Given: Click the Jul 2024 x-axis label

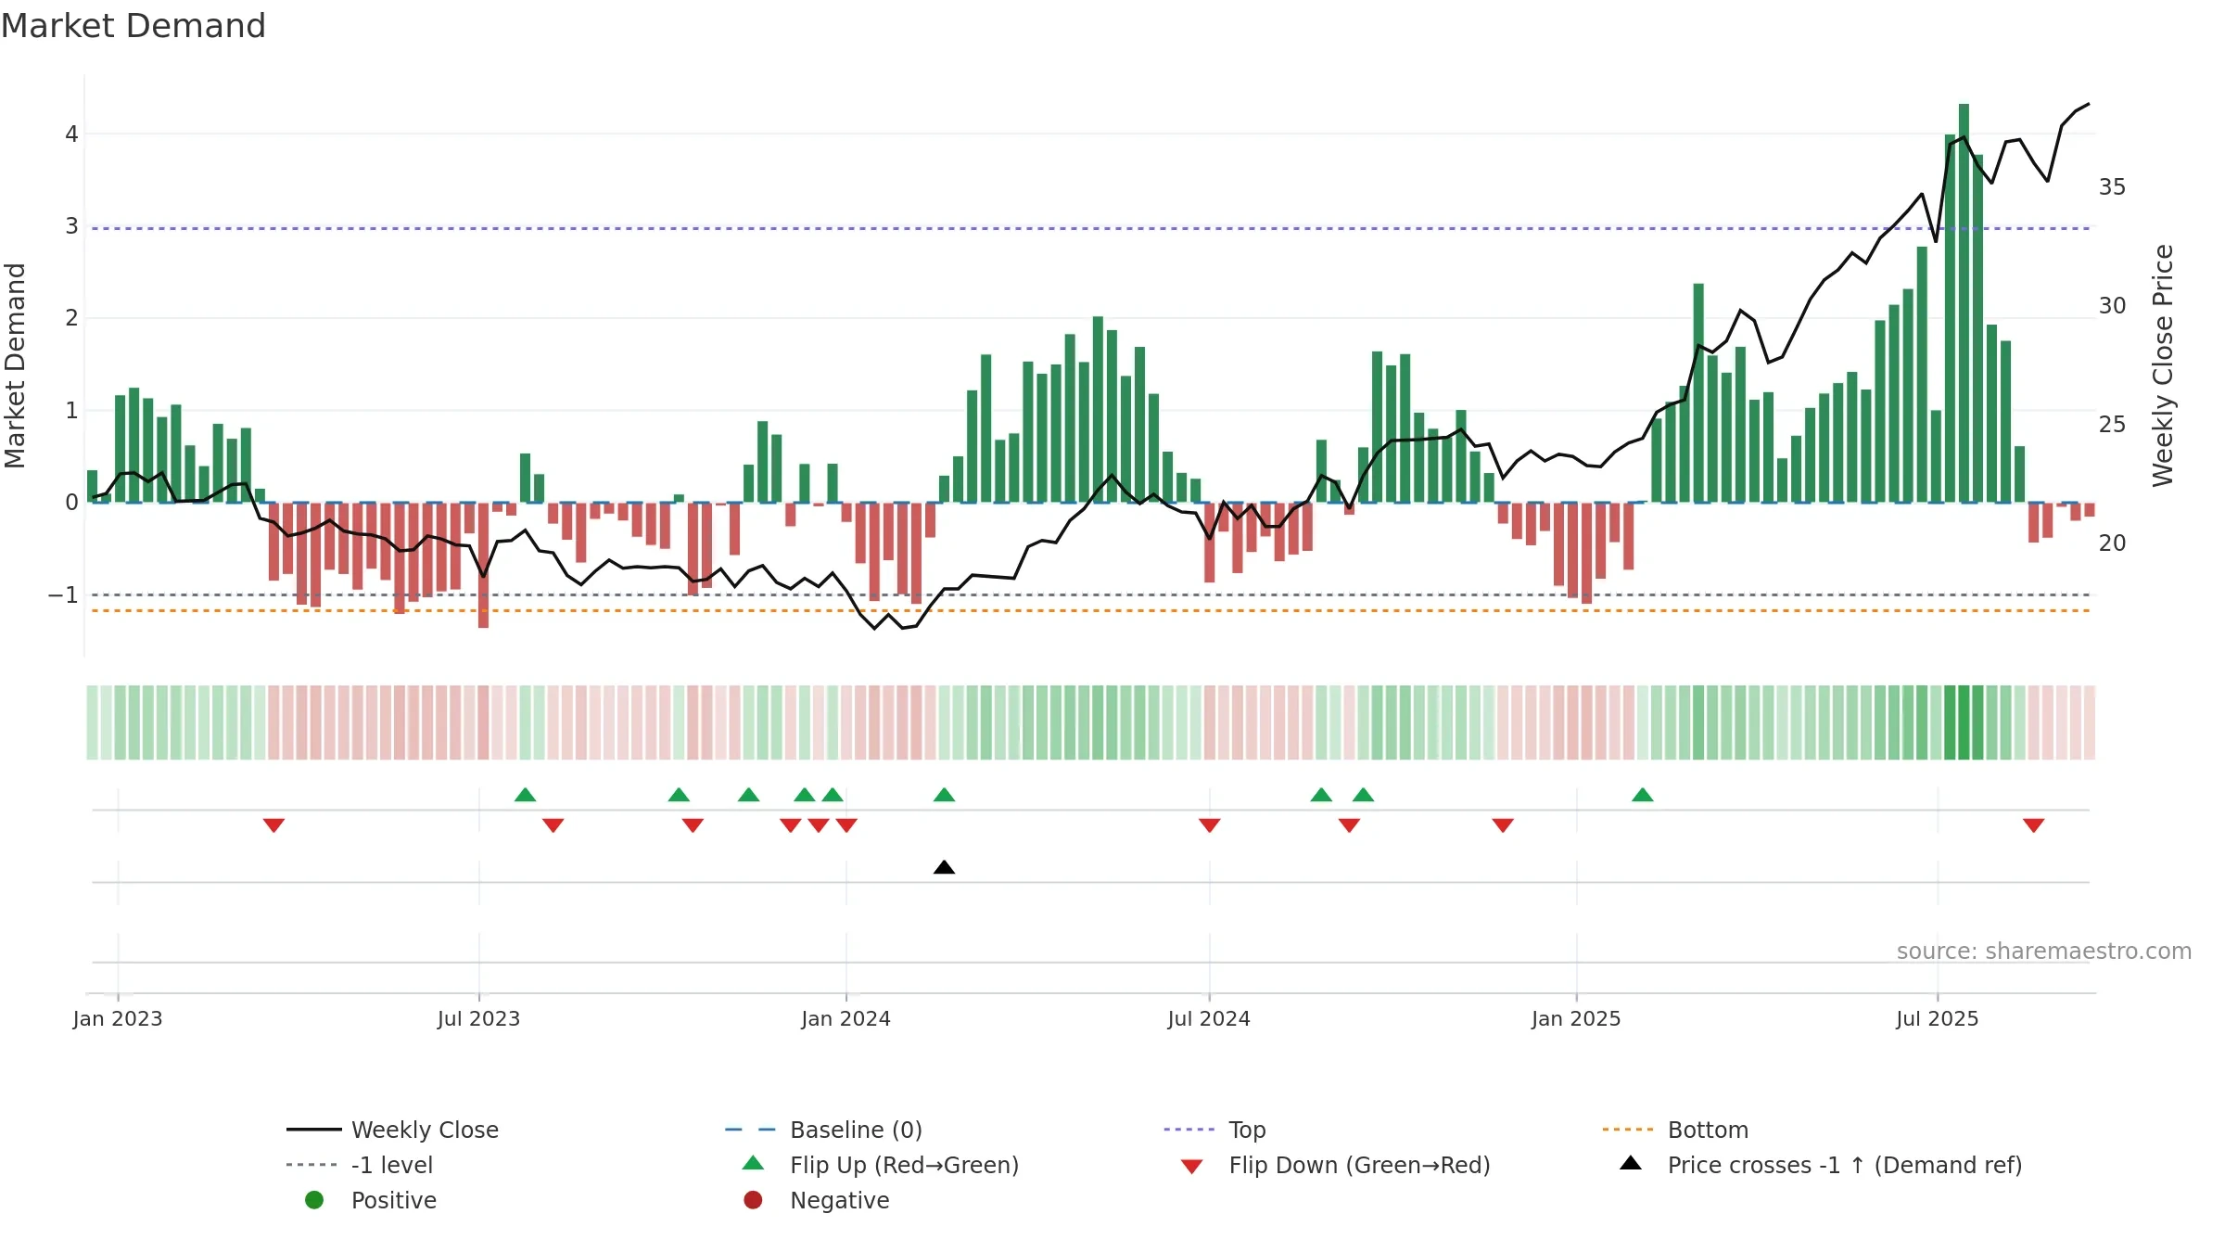Looking at the screenshot, I should (x=1209, y=1018).
